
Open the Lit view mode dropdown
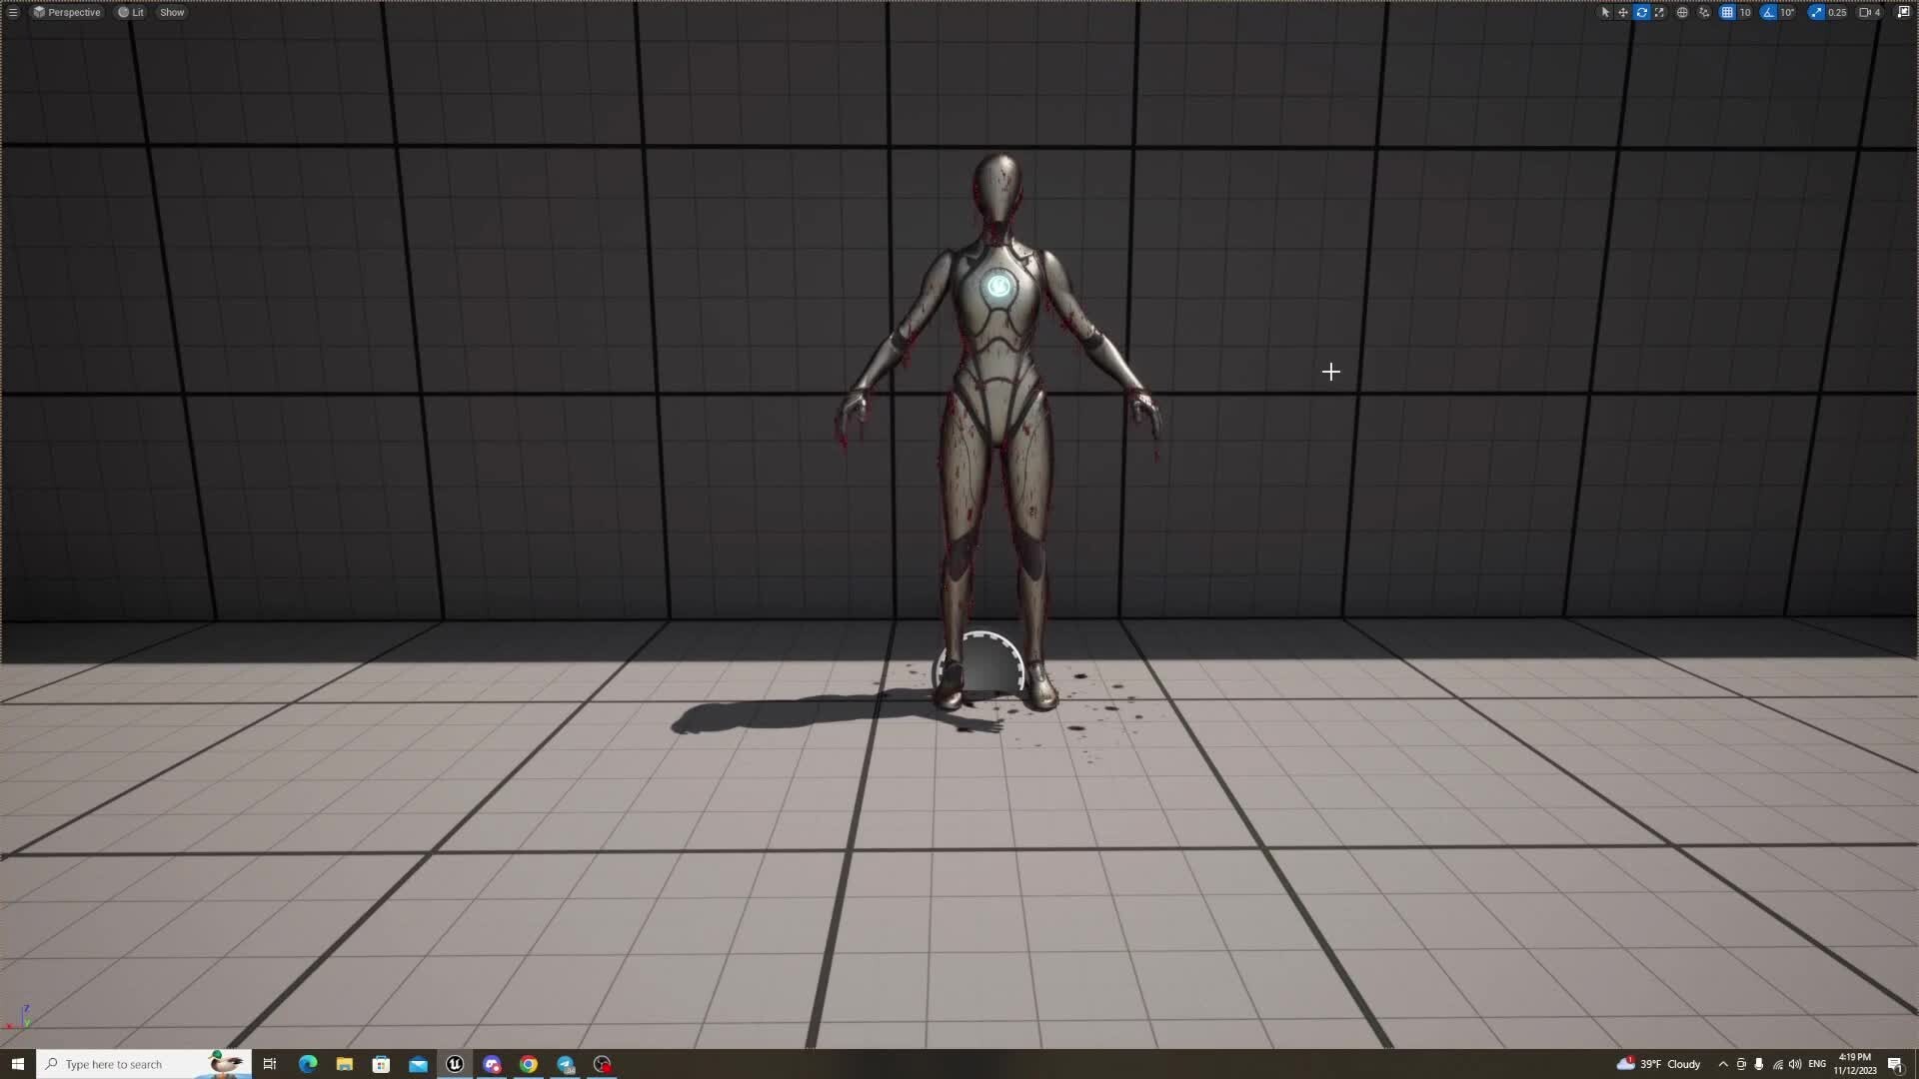(x=131, y=12)
